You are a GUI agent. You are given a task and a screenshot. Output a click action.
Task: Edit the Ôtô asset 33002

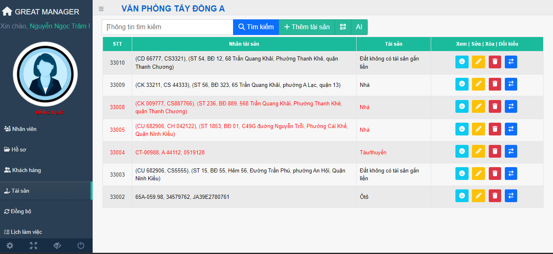[478, 196]
